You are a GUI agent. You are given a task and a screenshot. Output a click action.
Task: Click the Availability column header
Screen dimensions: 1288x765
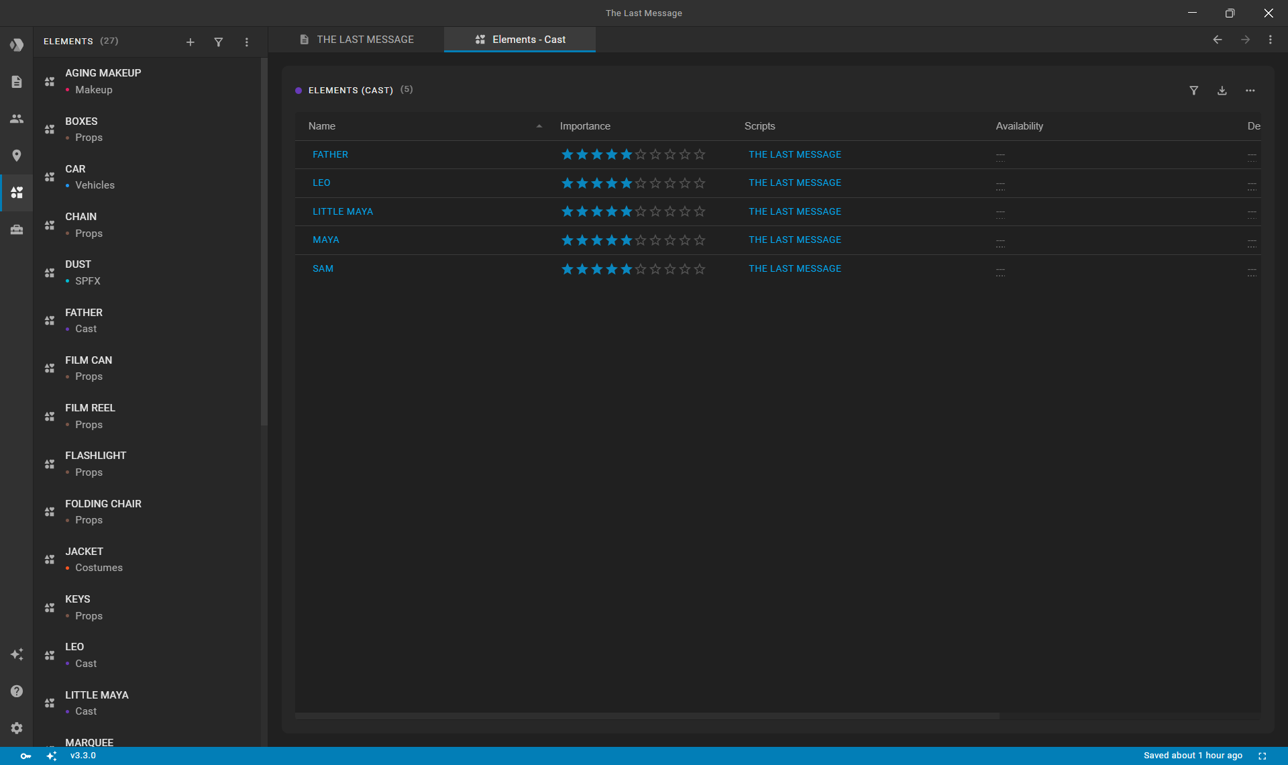pos(1019,126)
